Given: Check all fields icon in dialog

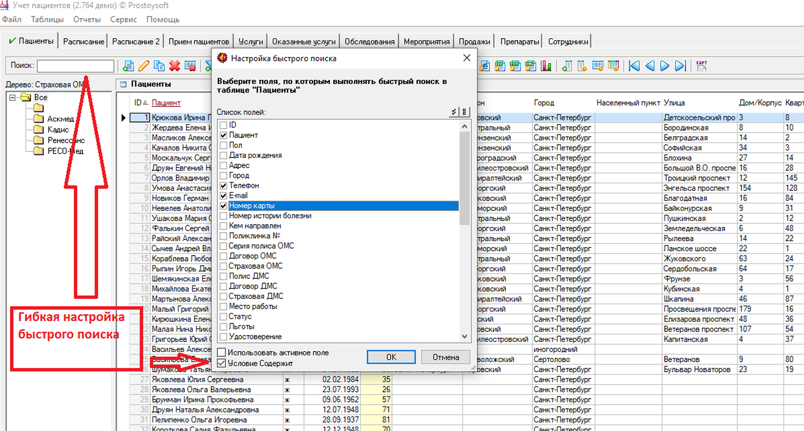Looking at the screenshot, I should pos(454,112).
